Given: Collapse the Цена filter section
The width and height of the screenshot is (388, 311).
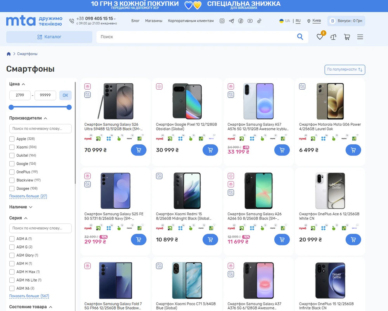Looking at the screenshot, I should pyautogui.click(x=17, y=84).
